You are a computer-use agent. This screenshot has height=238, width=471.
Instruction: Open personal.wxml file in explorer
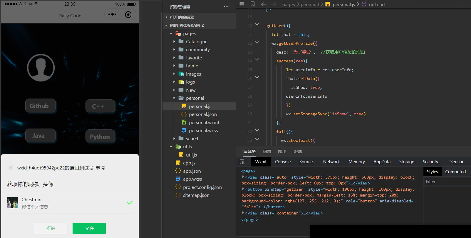tap(204, 122)
